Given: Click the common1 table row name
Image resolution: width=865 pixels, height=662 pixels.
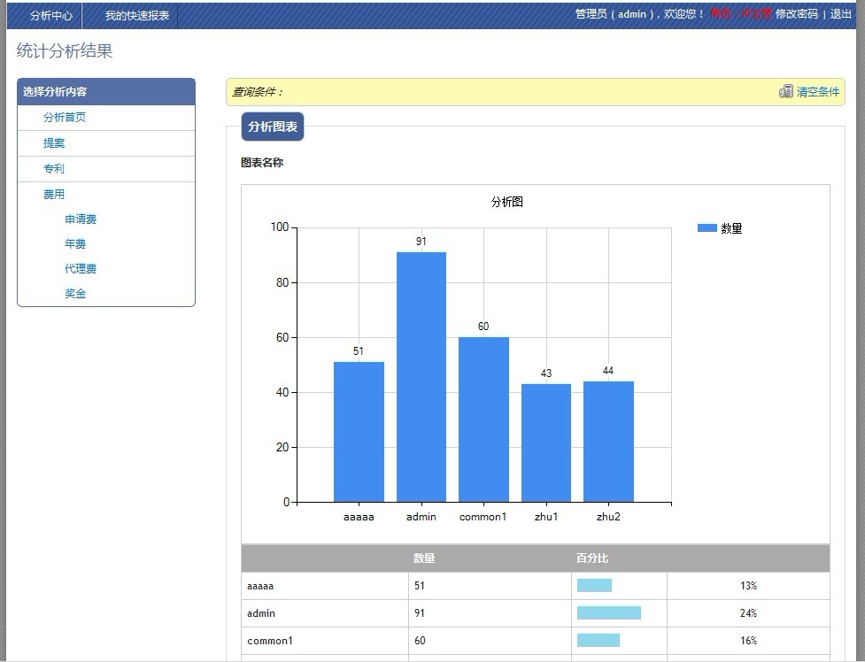Looking at the screenshot, I should tap(270, 641).
